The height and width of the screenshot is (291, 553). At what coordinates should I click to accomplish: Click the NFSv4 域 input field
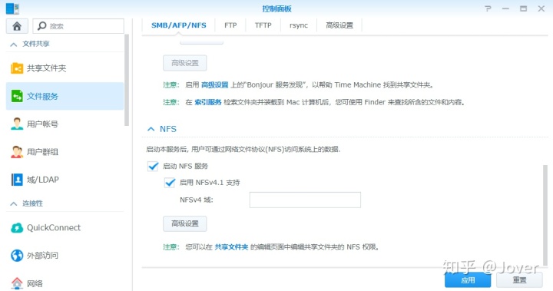pos(305,200)
